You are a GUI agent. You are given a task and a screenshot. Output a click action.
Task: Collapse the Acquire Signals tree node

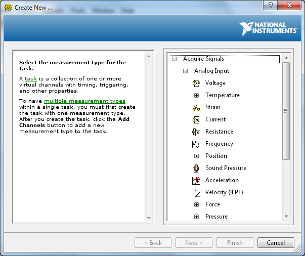point(174,59)
